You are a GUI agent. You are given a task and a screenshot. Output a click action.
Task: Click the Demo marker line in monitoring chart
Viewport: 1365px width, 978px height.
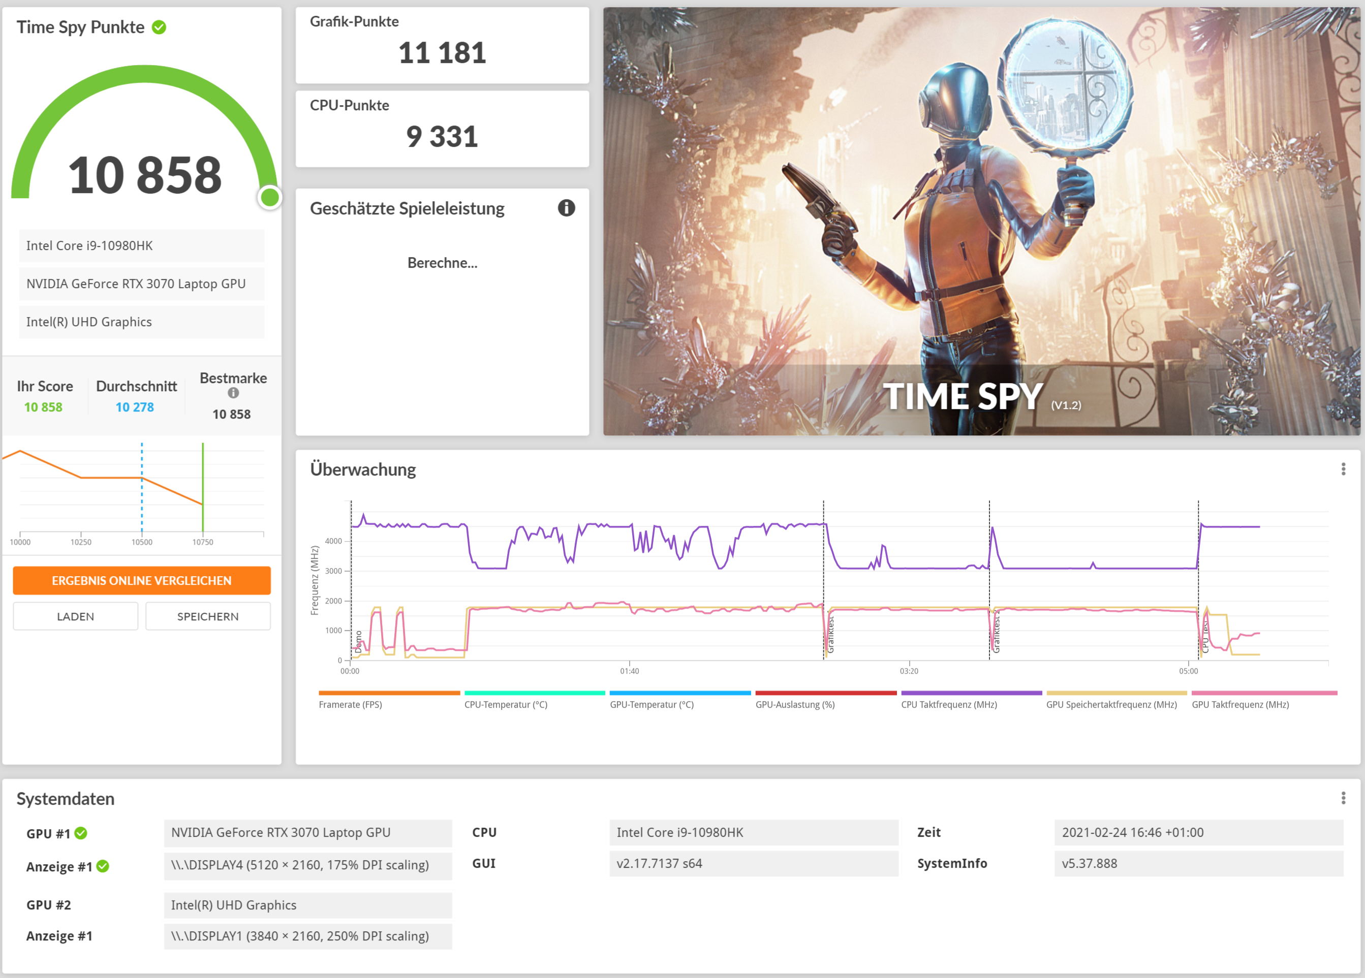(x=352, y=580)
